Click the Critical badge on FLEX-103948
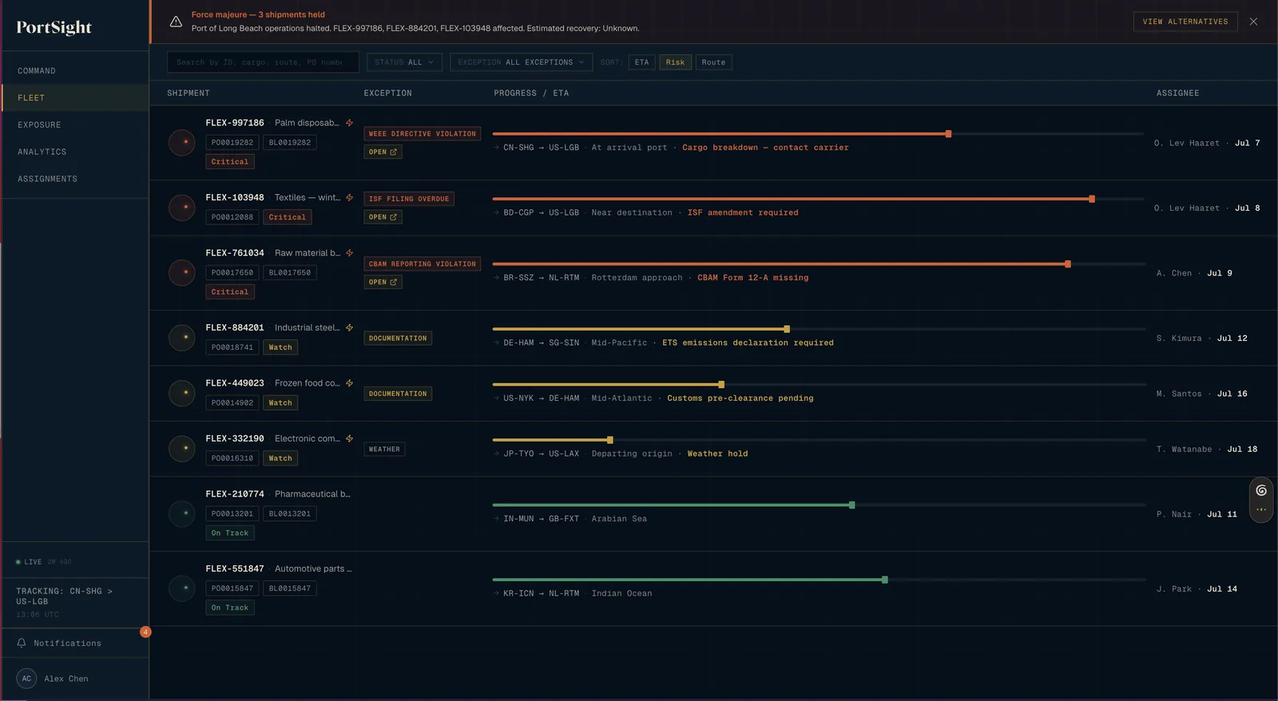Viewport: 1278px width, 701px height. pos(288,217)
